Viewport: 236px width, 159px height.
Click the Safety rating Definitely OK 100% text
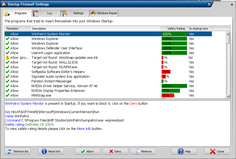coord(29,124)
